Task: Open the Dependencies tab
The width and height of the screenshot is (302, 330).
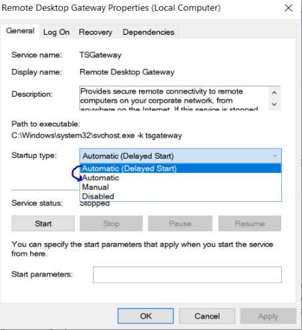Action: pos(148,32)
